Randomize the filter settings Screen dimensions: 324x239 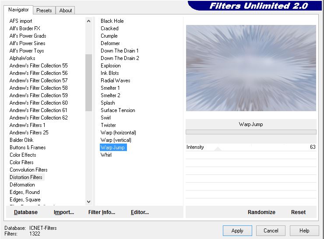tap(261, 212)
